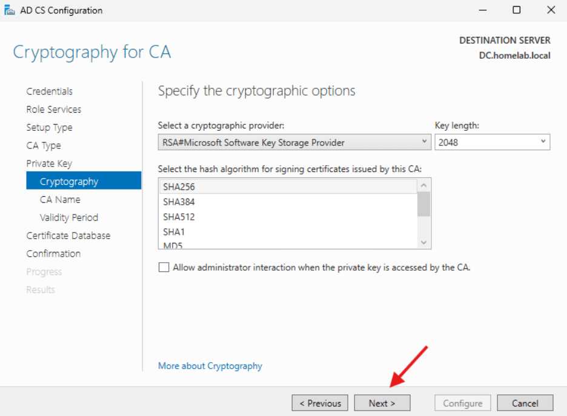Image resolution: width=567 pixels, height=416 pixels.
Task: Enable administrator interaction for private key access
Action: point(164,267)
